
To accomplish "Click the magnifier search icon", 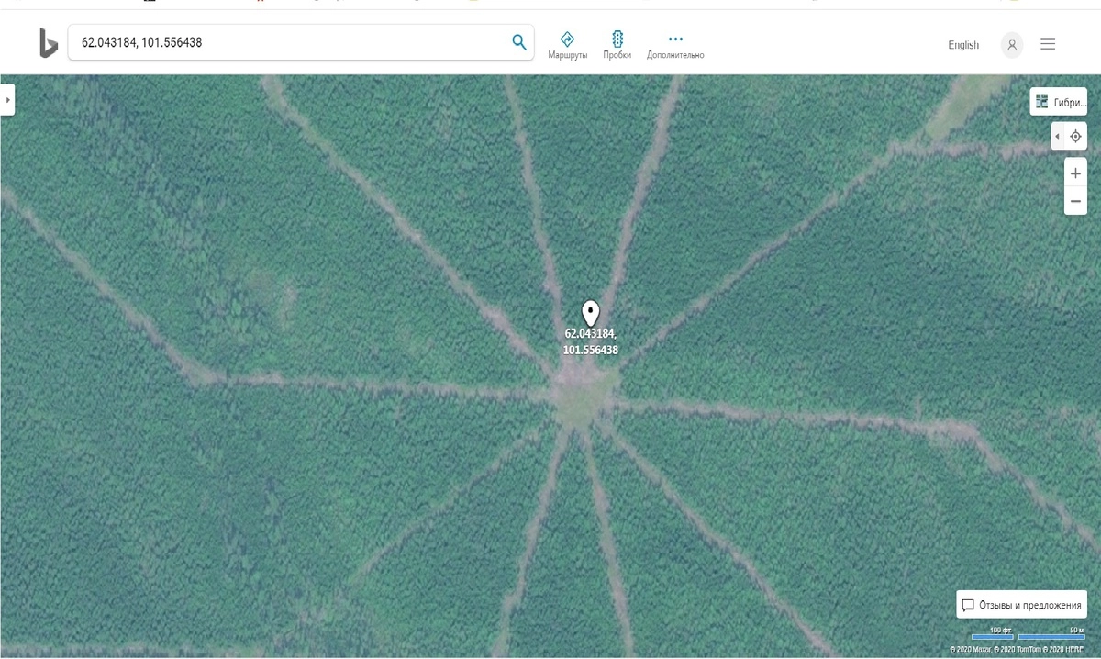I will pyautogui.click(x=518, y=42).
